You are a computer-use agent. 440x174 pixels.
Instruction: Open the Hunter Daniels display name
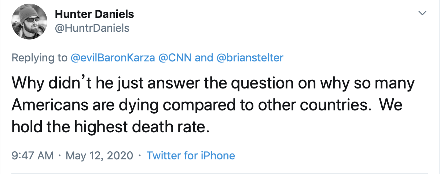pyautogui.click(x=94, y=15)
